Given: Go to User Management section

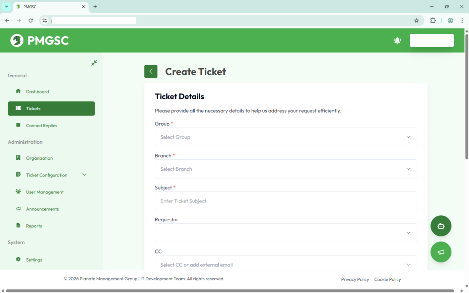Looking at the screenshot, I should tap(45, 192).
